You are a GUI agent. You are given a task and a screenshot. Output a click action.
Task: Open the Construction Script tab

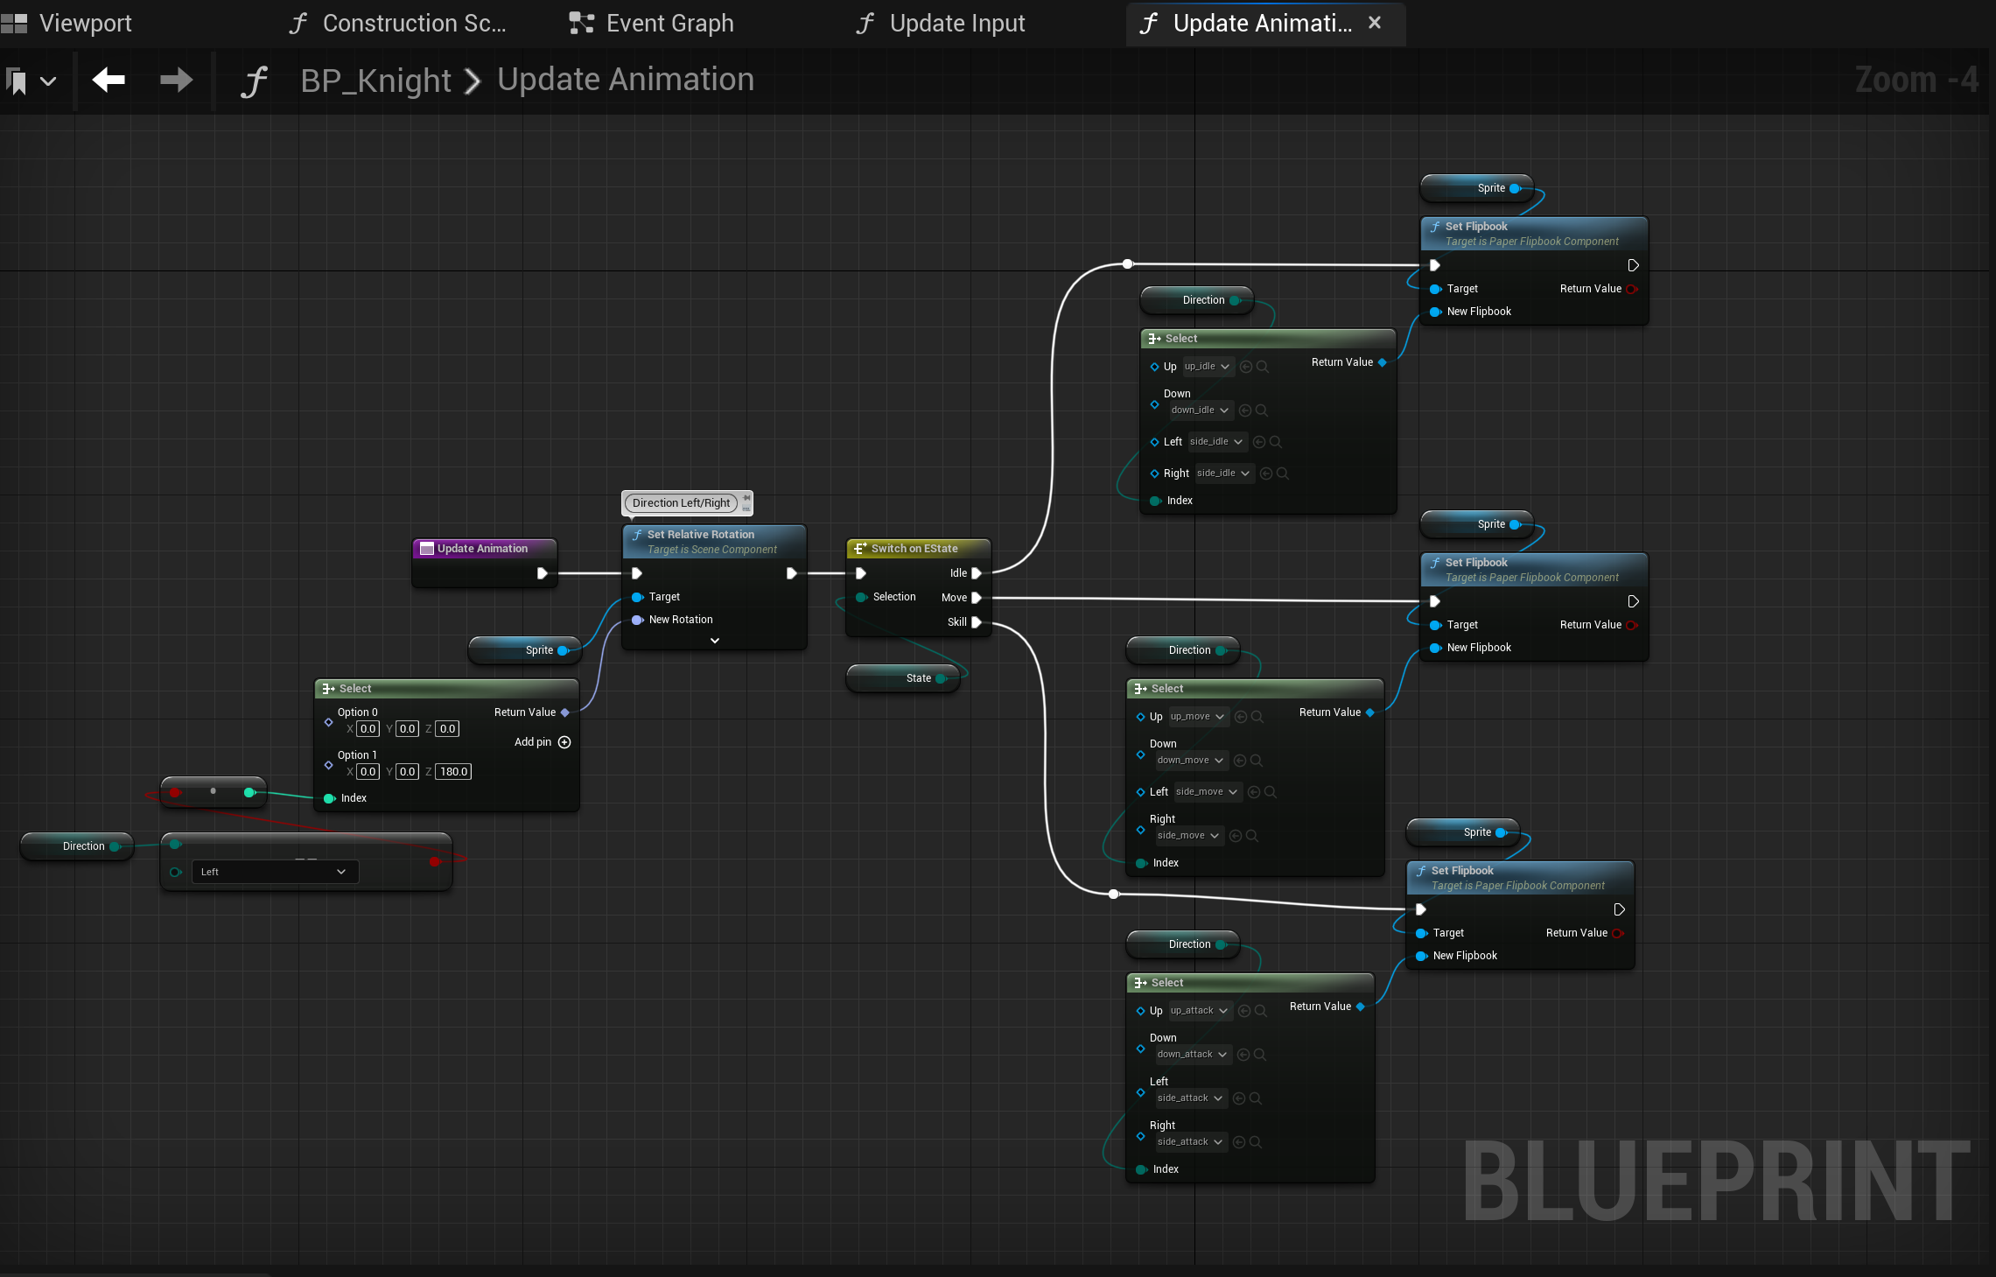pos(398,24)
